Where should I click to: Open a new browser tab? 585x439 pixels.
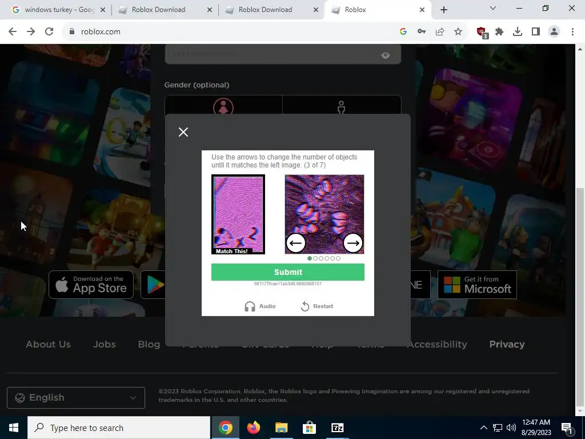443,10
